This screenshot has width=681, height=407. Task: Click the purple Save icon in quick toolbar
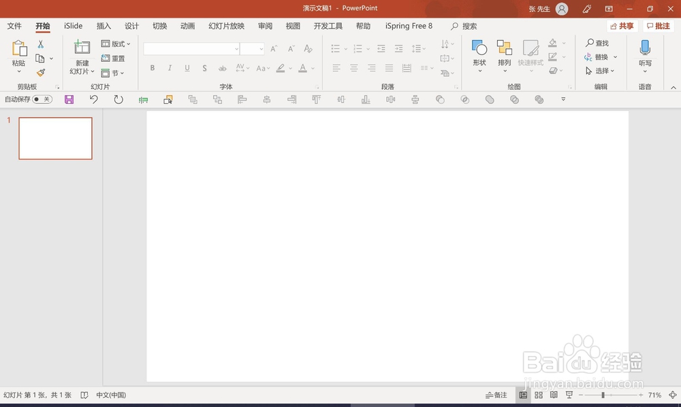pyautogui.click(x=69, y=100)
